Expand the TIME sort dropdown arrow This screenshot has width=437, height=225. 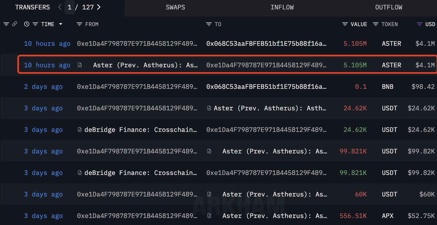[x=60, y=24]
